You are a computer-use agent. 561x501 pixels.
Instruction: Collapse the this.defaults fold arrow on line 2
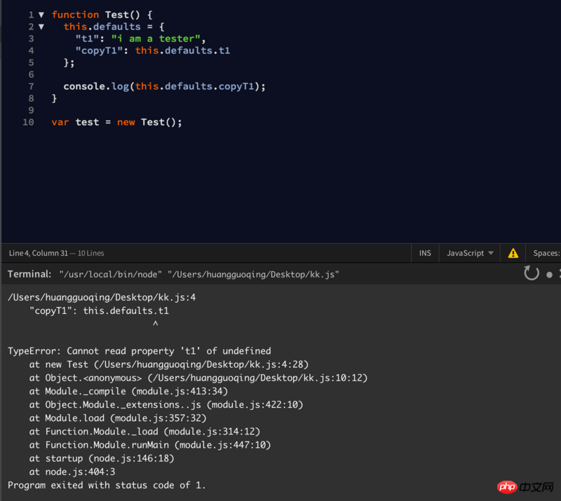[x=41, y=27]
